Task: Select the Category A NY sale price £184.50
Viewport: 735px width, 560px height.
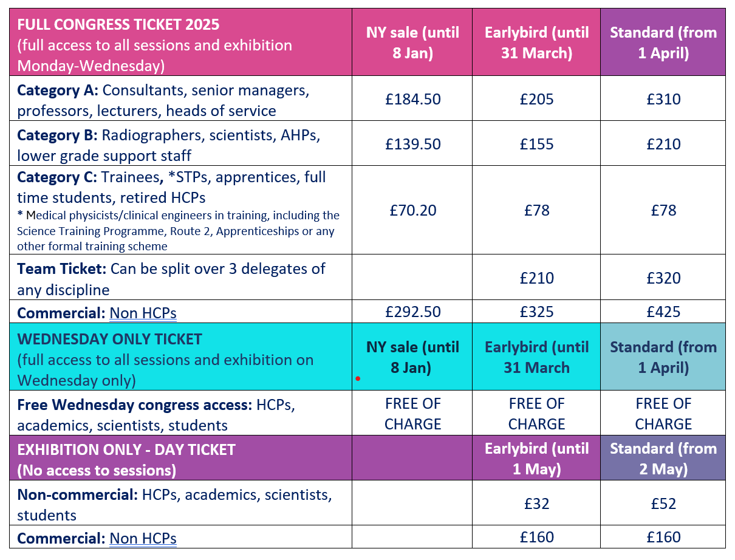Action: click(413, 99)
